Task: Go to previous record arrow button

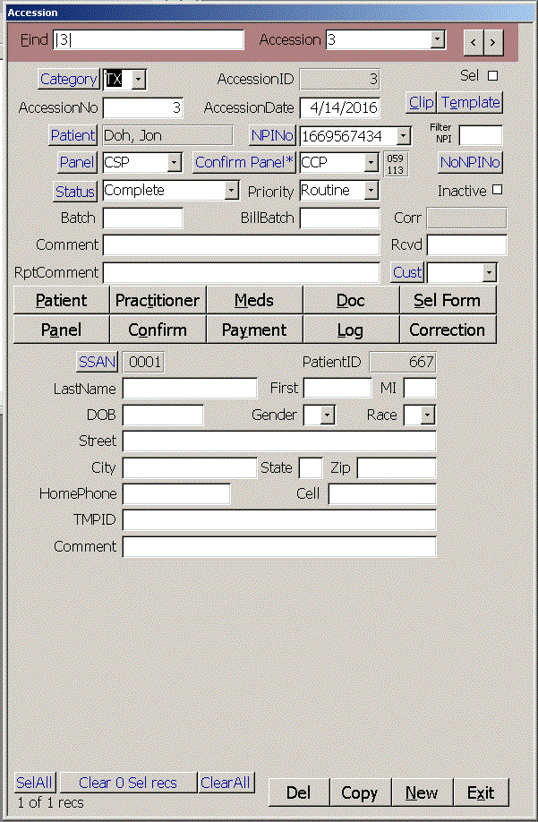Action: pos(473,41)
